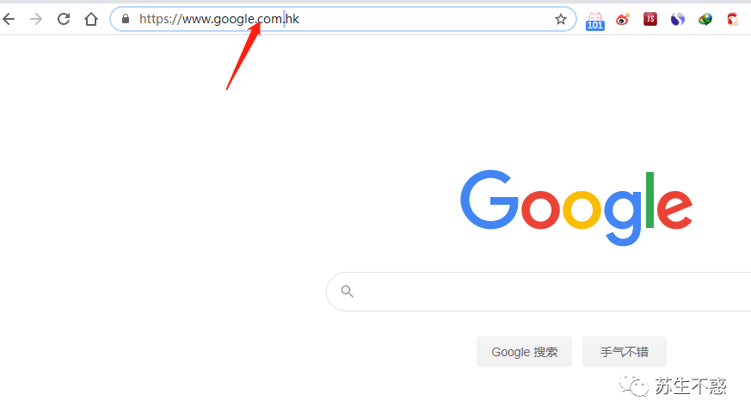Click the WeChat logo beside 苏生不惑

(x=634, y=385)
